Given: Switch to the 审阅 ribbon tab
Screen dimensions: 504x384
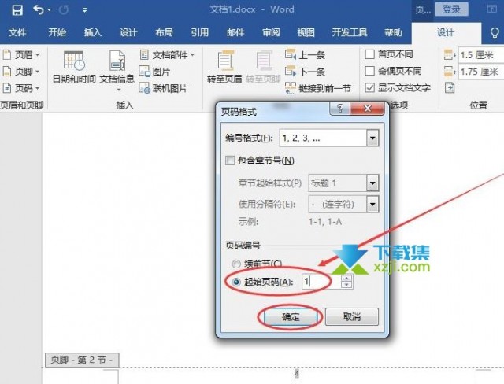Looking at the screenshot, I should (x=271, y=32).
